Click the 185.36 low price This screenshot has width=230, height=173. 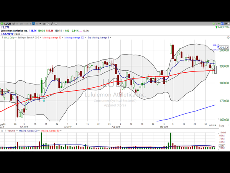[x=49, y=31]
